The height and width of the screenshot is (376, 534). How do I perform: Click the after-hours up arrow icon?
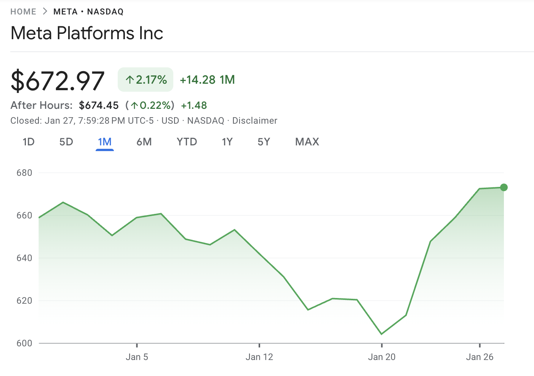(135, 105)
